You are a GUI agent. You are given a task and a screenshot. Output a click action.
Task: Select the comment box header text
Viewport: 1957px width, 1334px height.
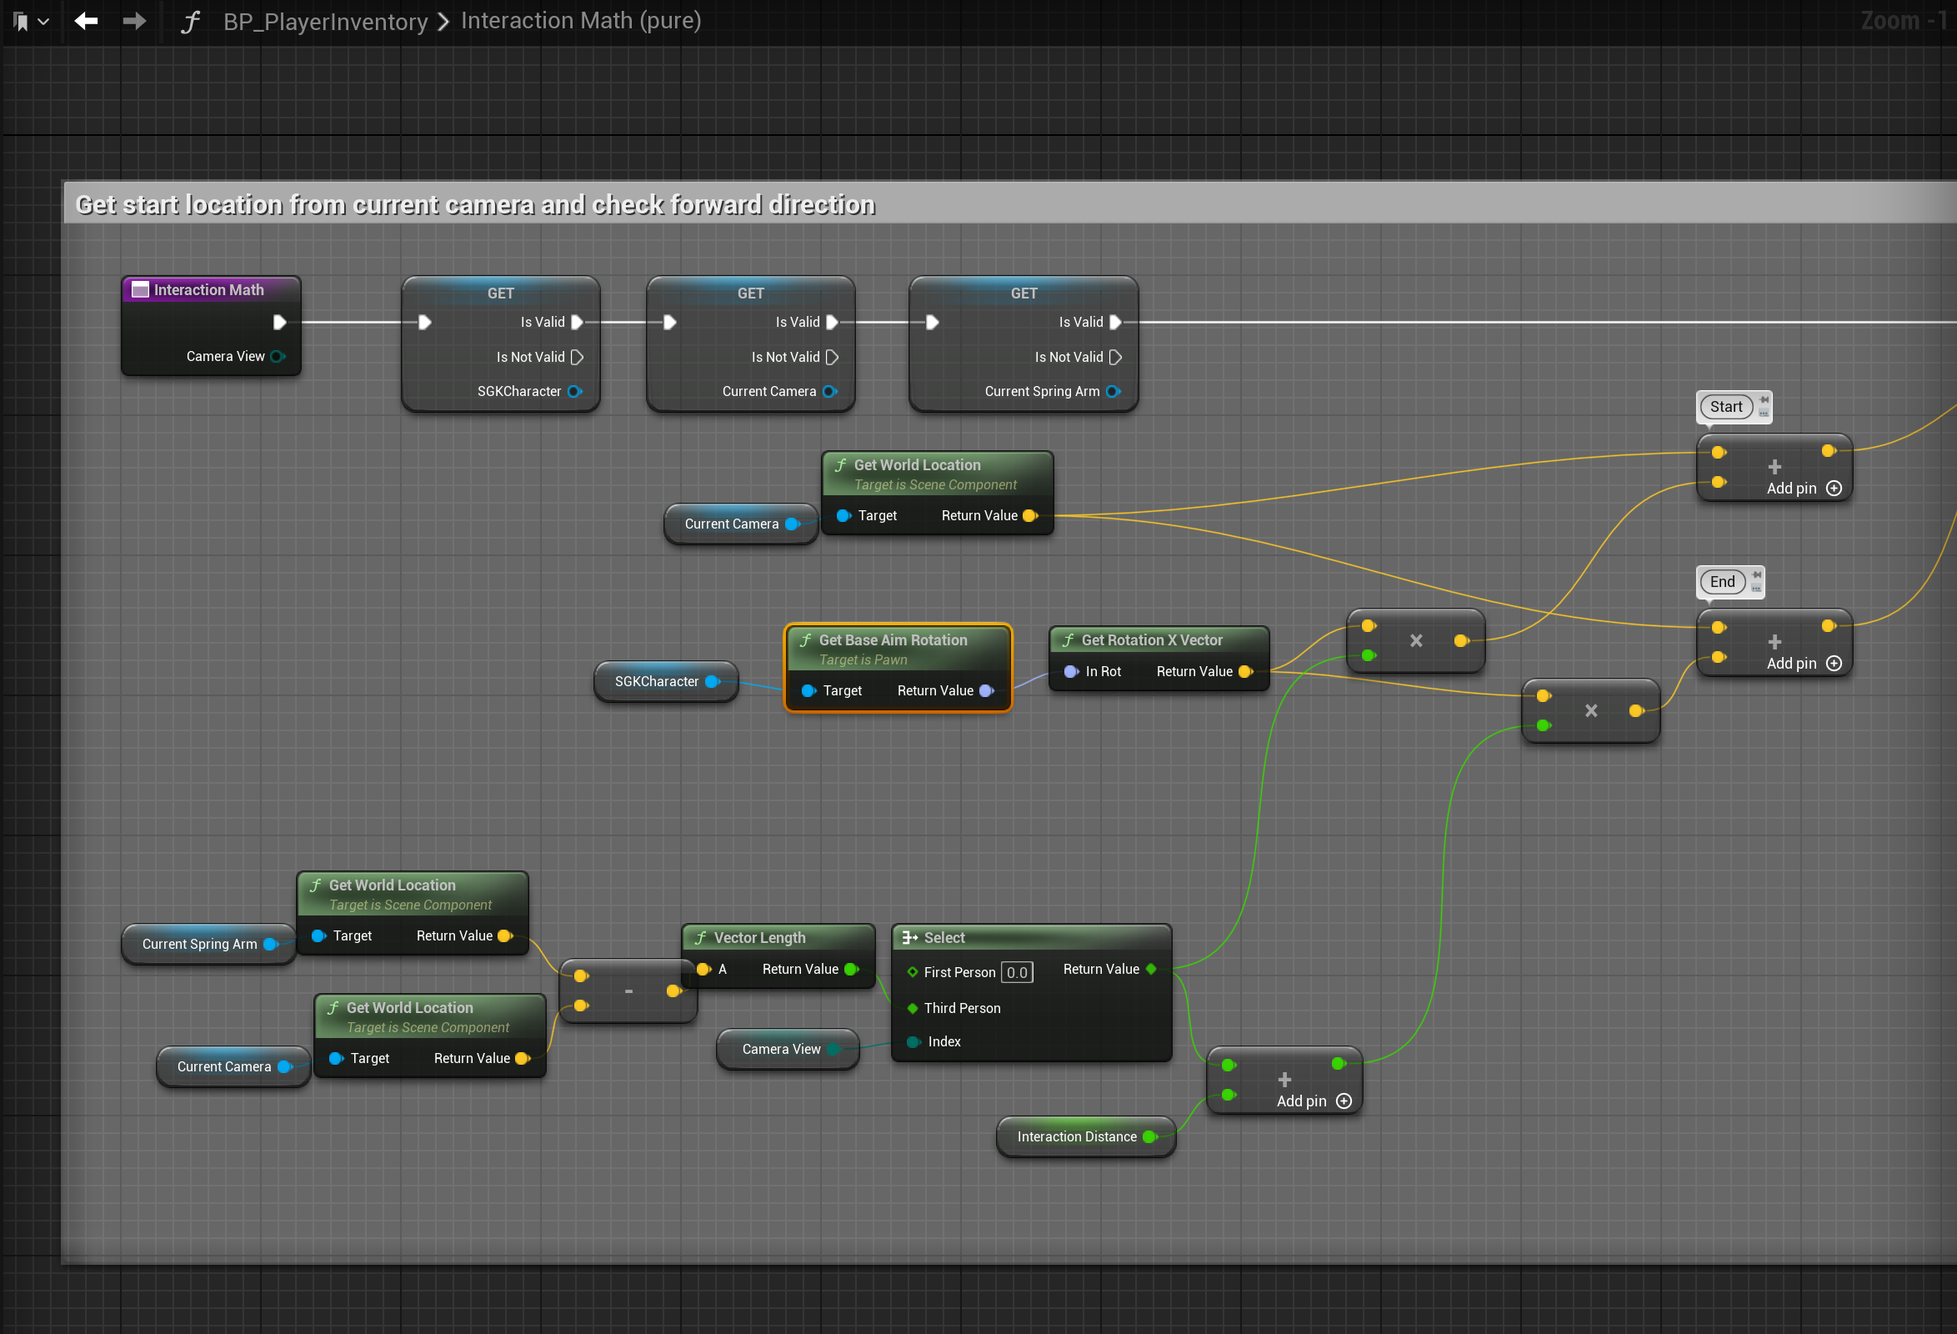pyautogui.click(x=475, y=204)
